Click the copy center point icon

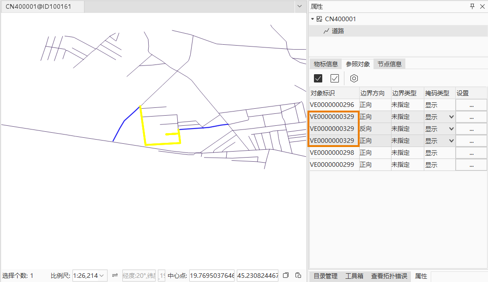tap(286, 276)
